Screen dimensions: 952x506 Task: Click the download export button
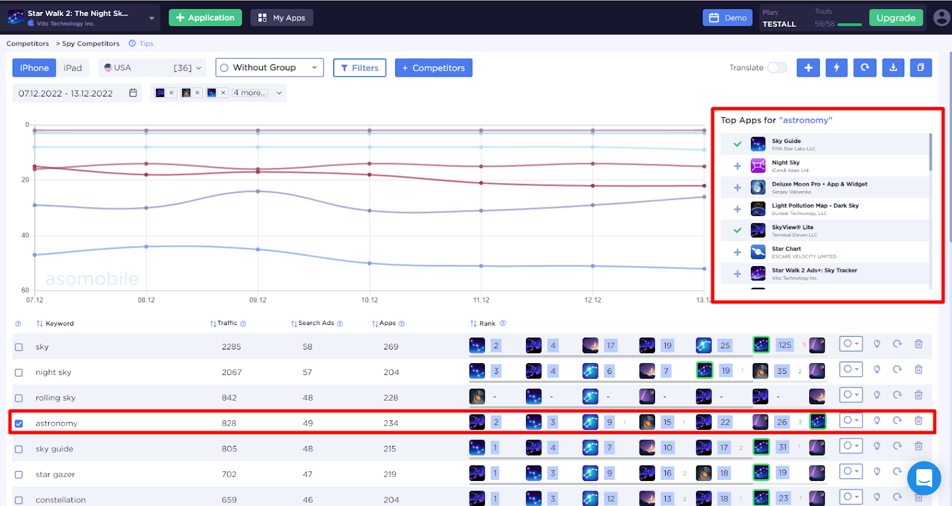pyautogui.click(x=893, y=68)
